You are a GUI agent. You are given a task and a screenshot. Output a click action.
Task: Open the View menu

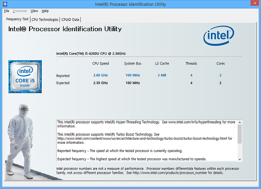34,11
